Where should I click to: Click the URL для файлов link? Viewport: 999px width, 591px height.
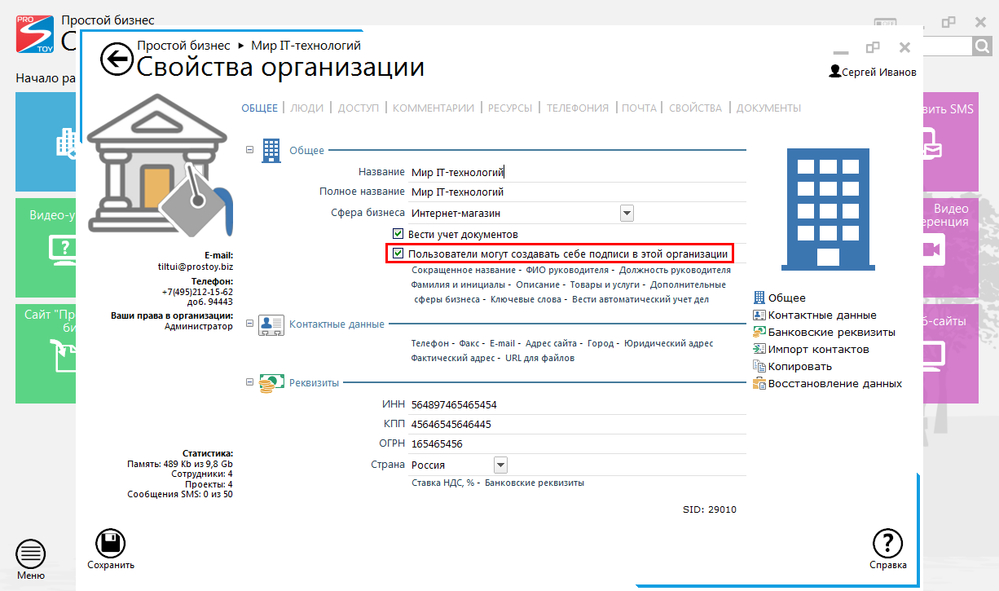539,358
